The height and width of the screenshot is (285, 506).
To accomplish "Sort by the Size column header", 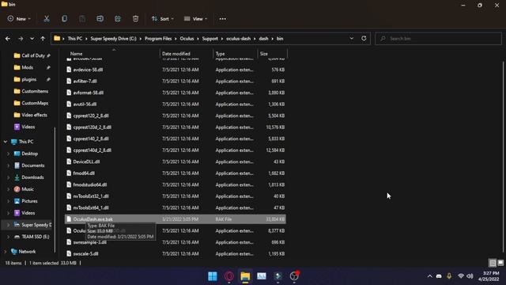I will [x=272, y=54].
